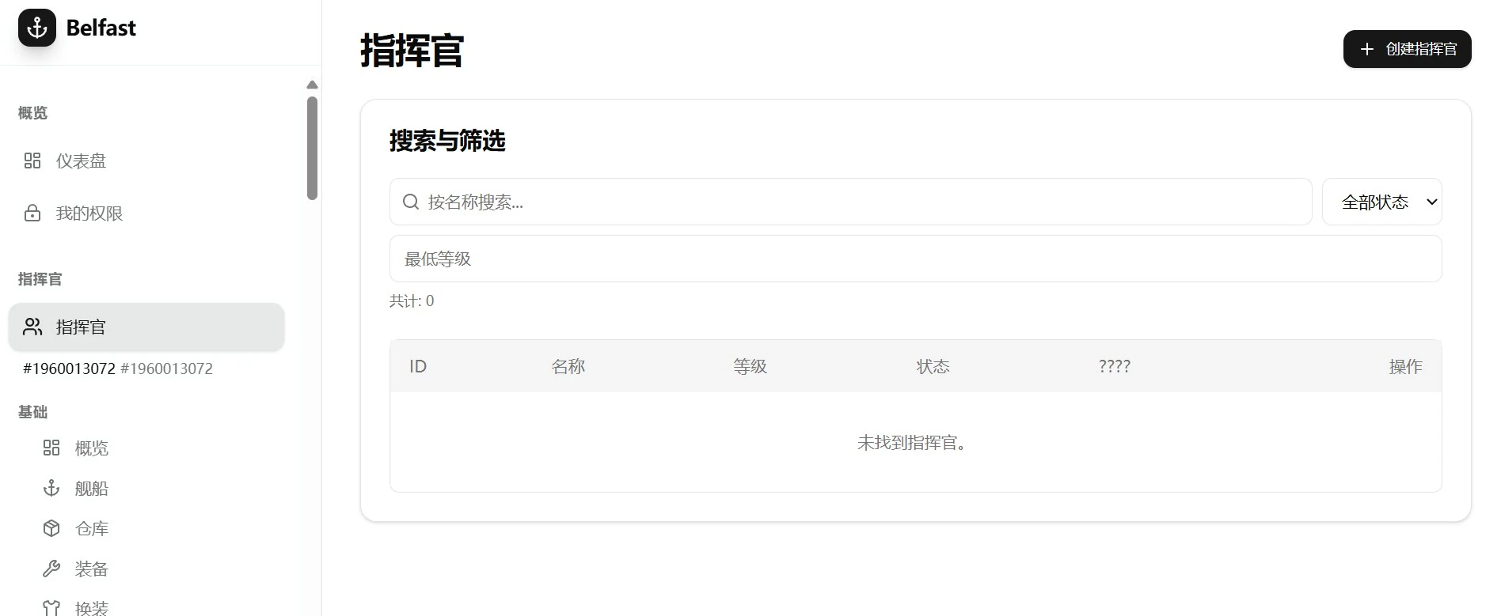This screenshot has height=616, width=1501.
Task: Click the grid icon beside 概览 under 基础
Action: pos(51,448)
